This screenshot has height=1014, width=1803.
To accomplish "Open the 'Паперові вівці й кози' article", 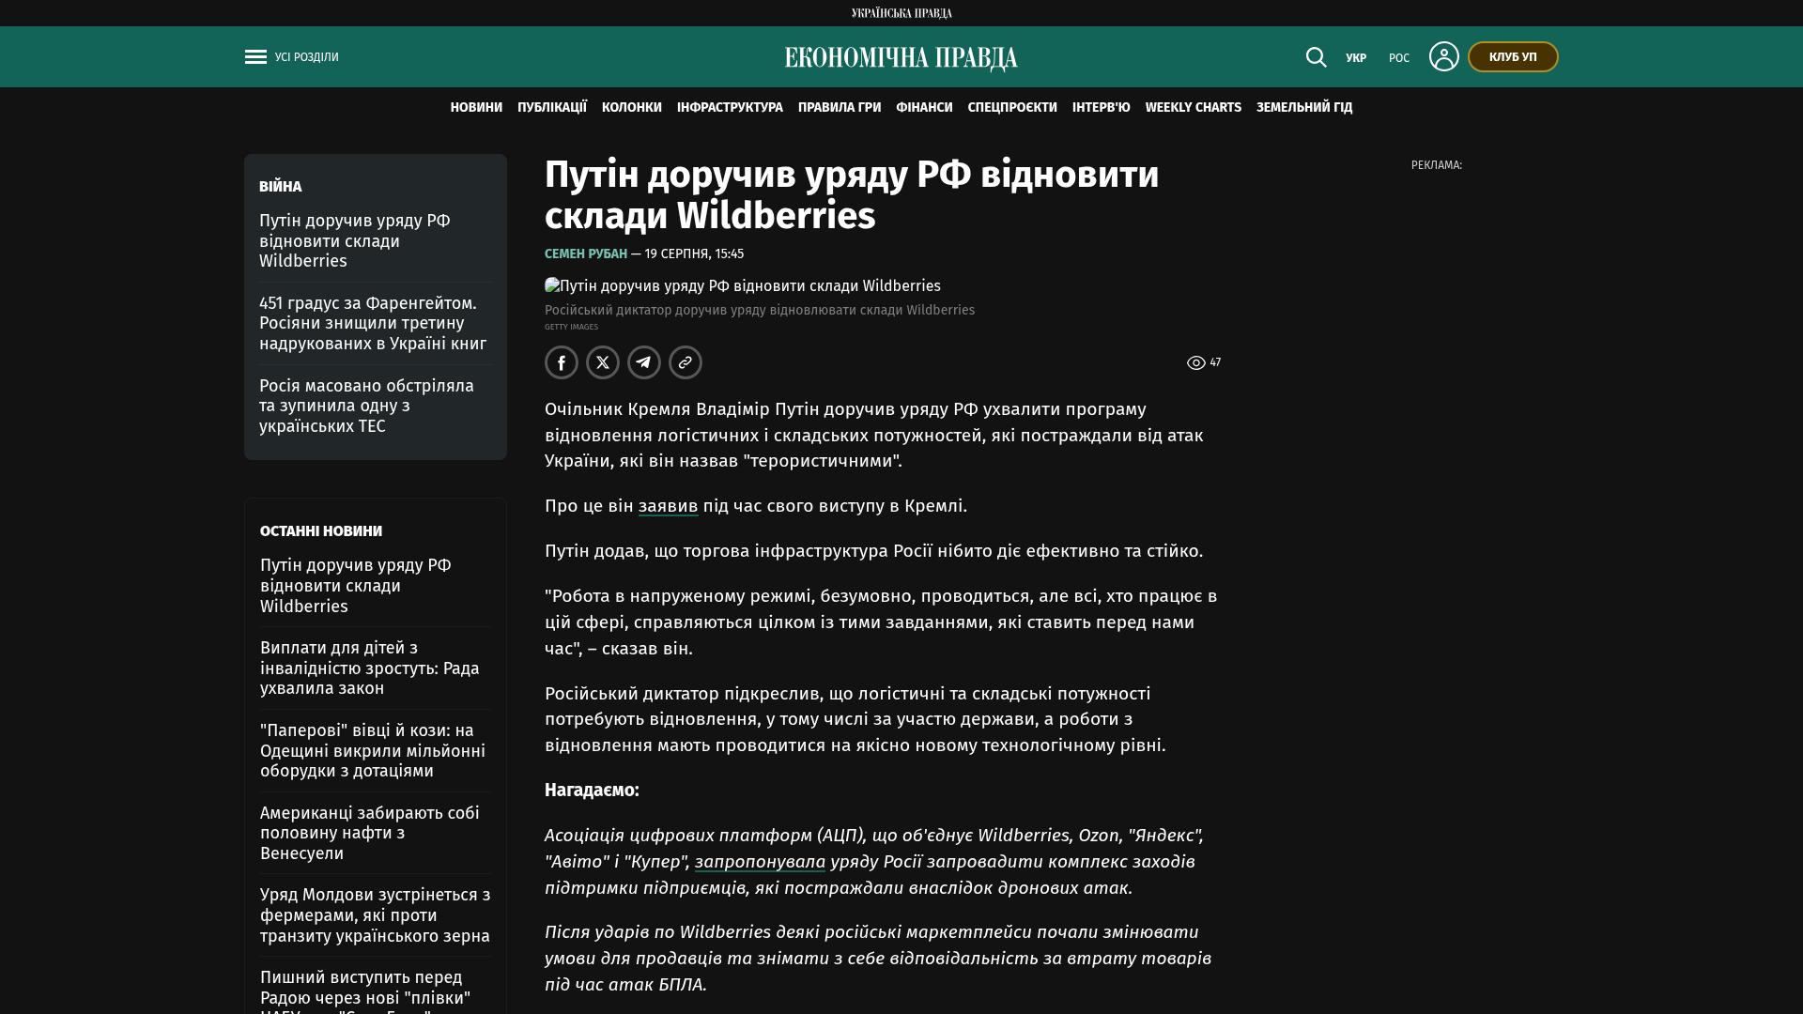I will point(373,751).
